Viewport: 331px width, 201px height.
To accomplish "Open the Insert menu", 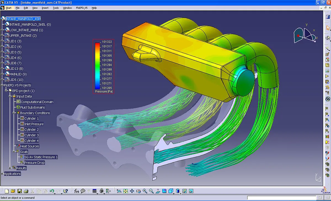I will click(x=45, y=8).
